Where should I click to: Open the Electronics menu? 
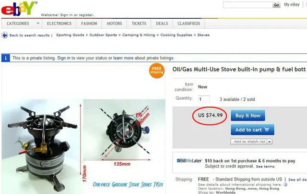(59, 24)
